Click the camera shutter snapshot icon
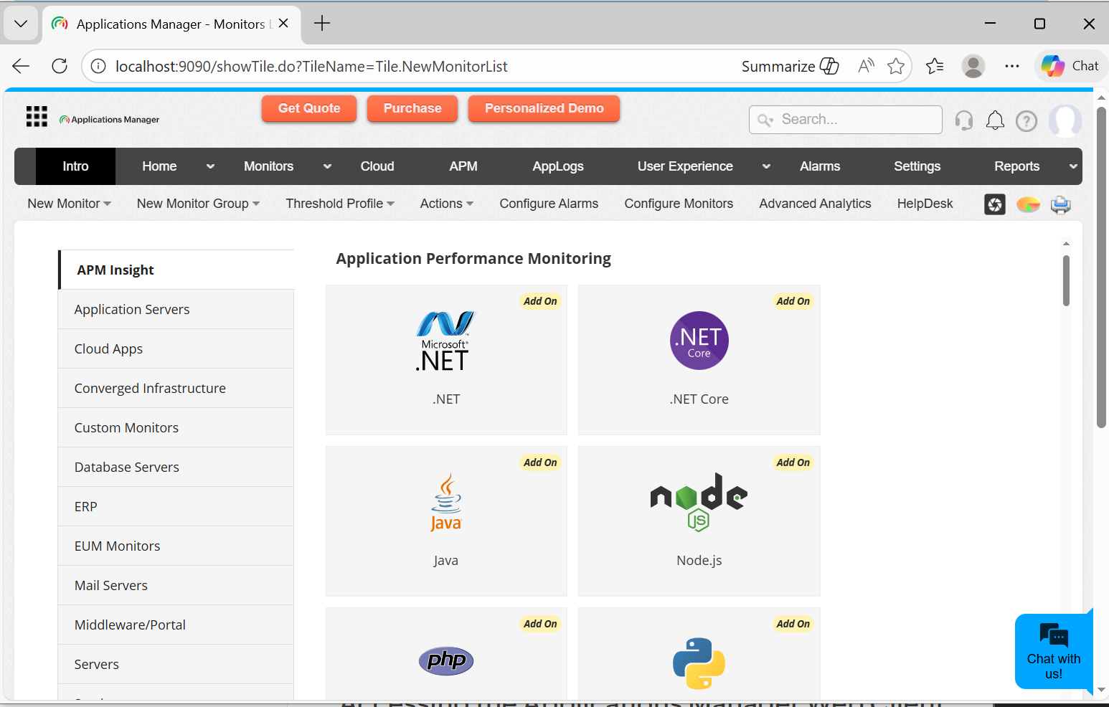Screen dimensions: 1109x707 click(x=995, y=205)
